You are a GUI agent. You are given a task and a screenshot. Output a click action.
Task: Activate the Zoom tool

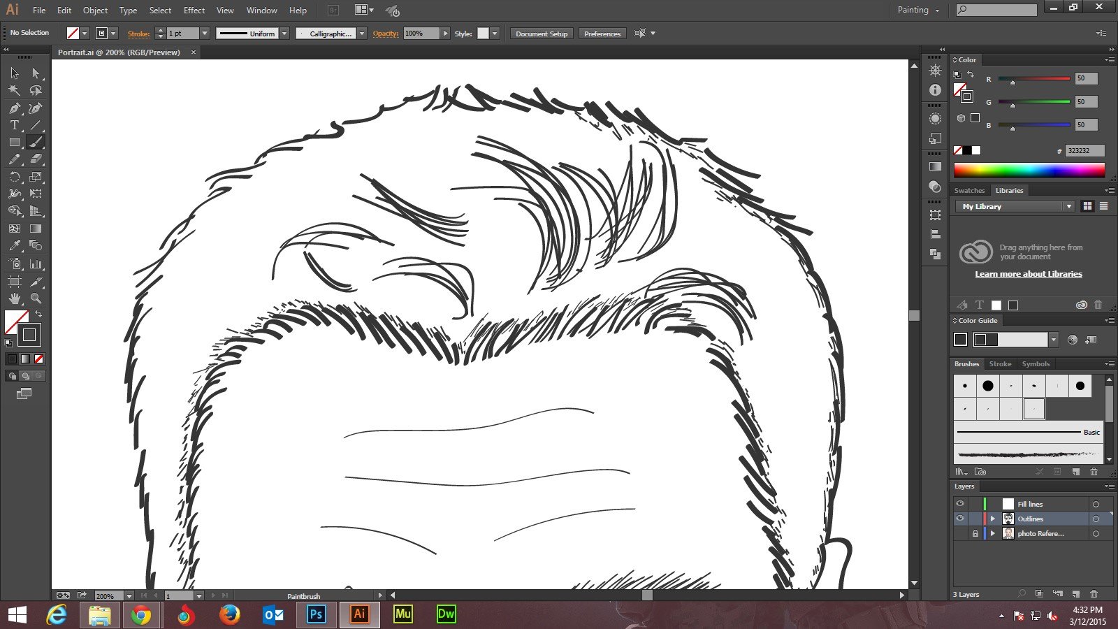(36, 298)
